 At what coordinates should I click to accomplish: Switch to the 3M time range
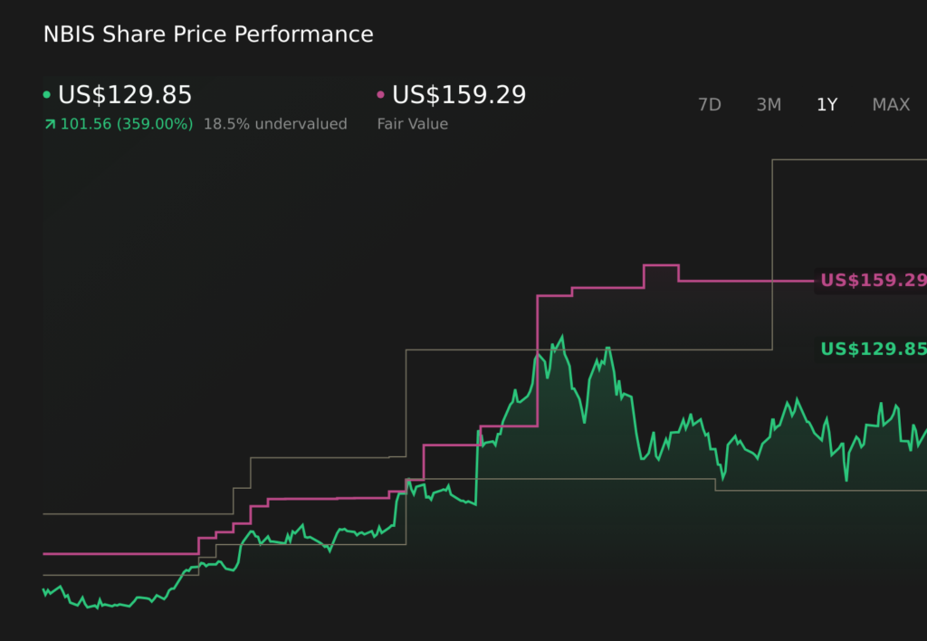pos(769,105)
